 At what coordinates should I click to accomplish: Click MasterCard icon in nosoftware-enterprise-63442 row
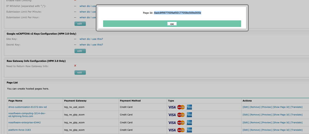[181, 122]
